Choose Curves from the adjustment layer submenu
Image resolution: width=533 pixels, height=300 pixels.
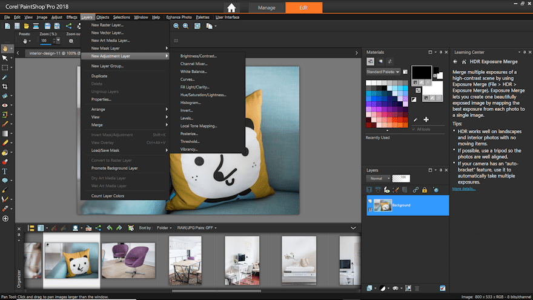click(x=187, y=79)
